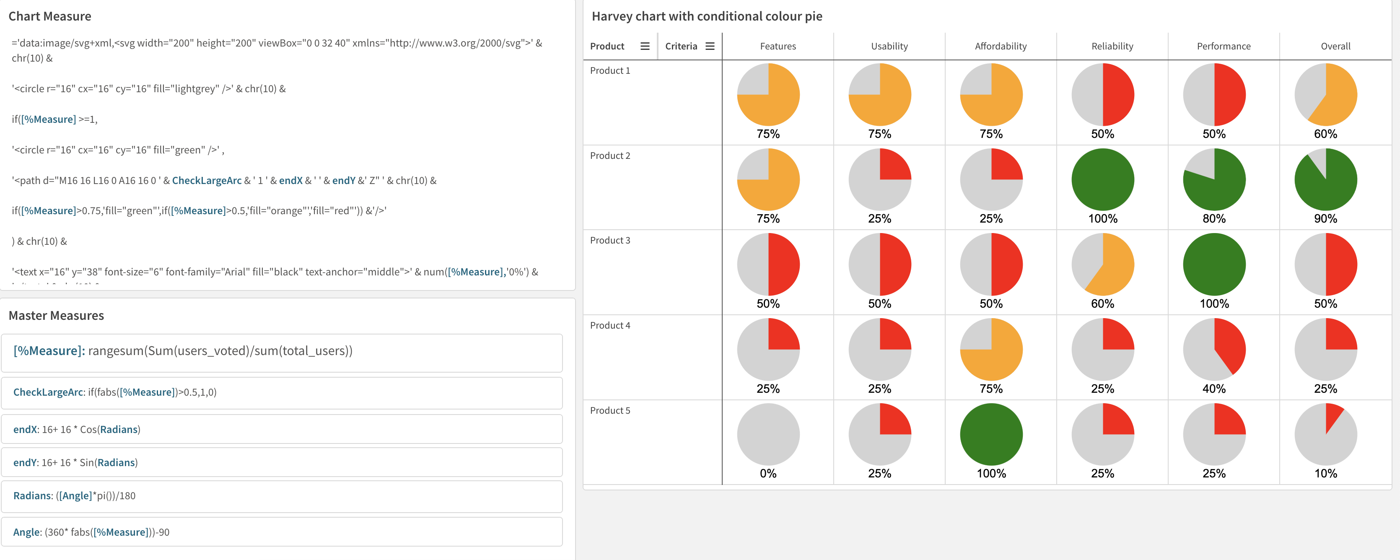Open the Criteria column menu icon
The height and width of the screenshot is (560, 1400).
click(709, 46)
